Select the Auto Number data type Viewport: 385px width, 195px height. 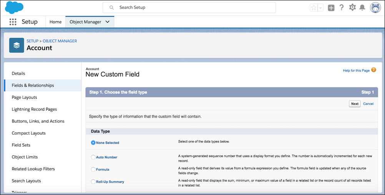93,157
